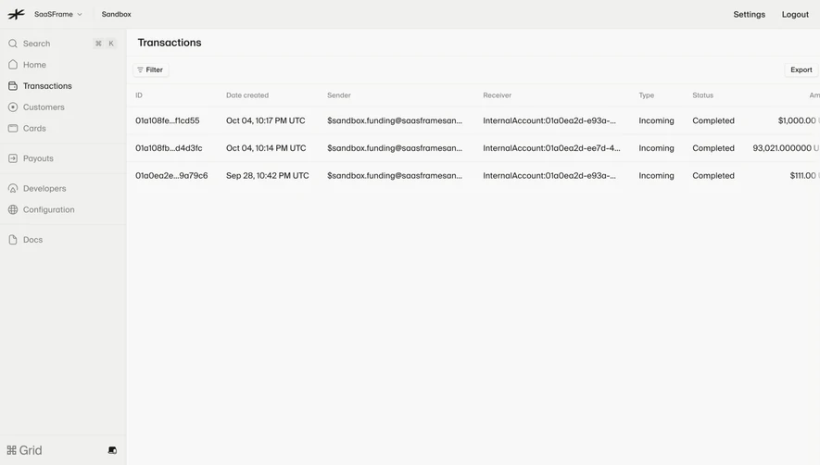820x465 pixels.
Task: Go to Home in the sidebar
Action: (34, 65)
